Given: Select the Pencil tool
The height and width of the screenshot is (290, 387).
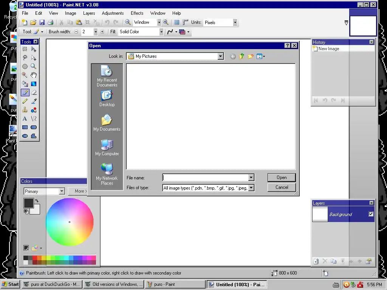Looking at the screenshot, I should [25, 101].
